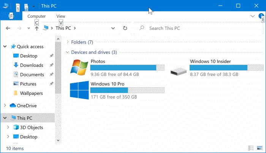Click '8.37 GB free of 38.3 GB' text

pos(214,74)
